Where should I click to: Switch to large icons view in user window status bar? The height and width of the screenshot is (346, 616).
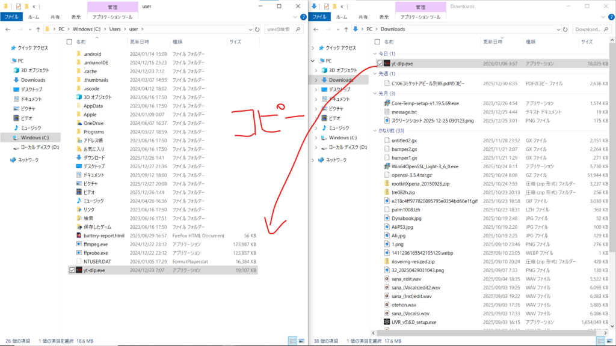pos(302,341)
